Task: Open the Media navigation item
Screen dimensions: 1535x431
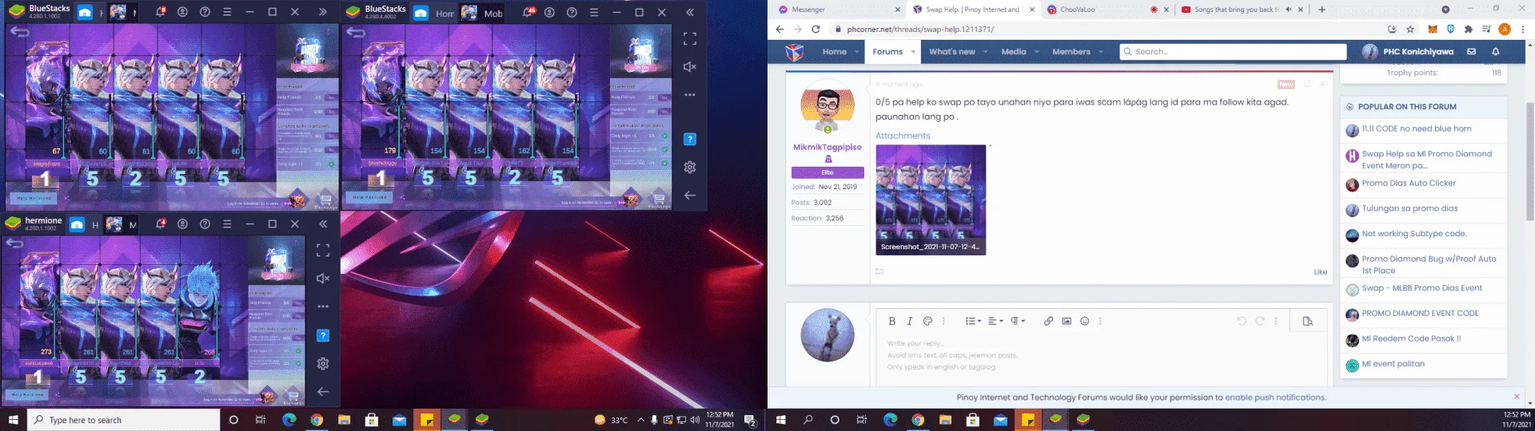Action: click(x=1013, y=52)
